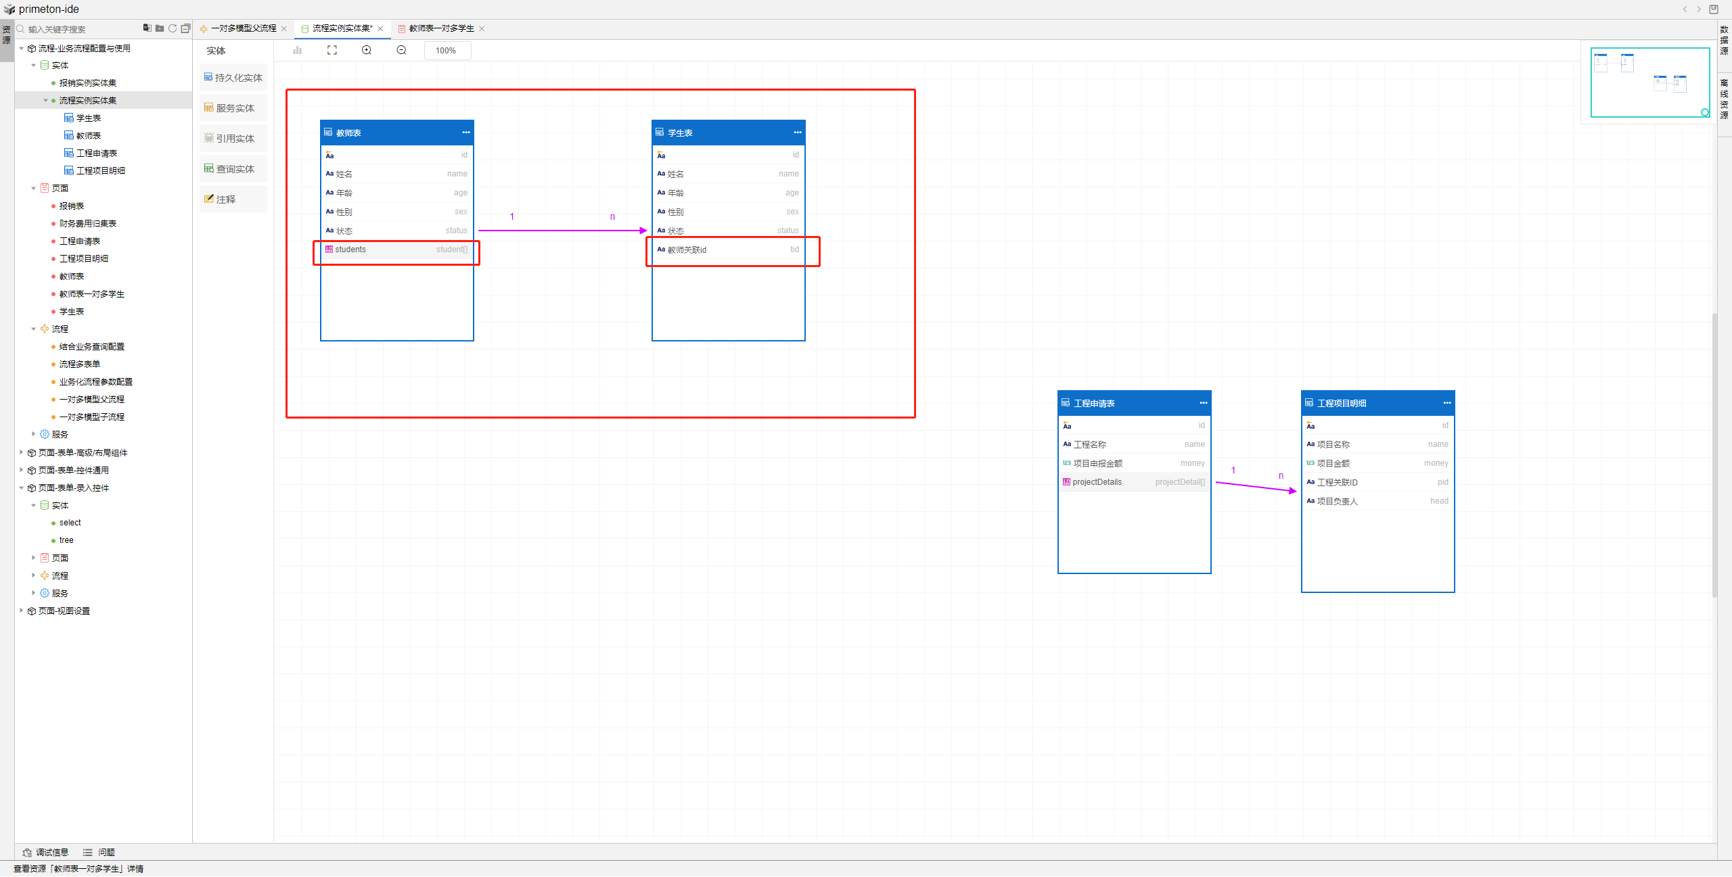
Task: Switch to the 一对多模型父流程 tab
Action: tap(243, 28)
